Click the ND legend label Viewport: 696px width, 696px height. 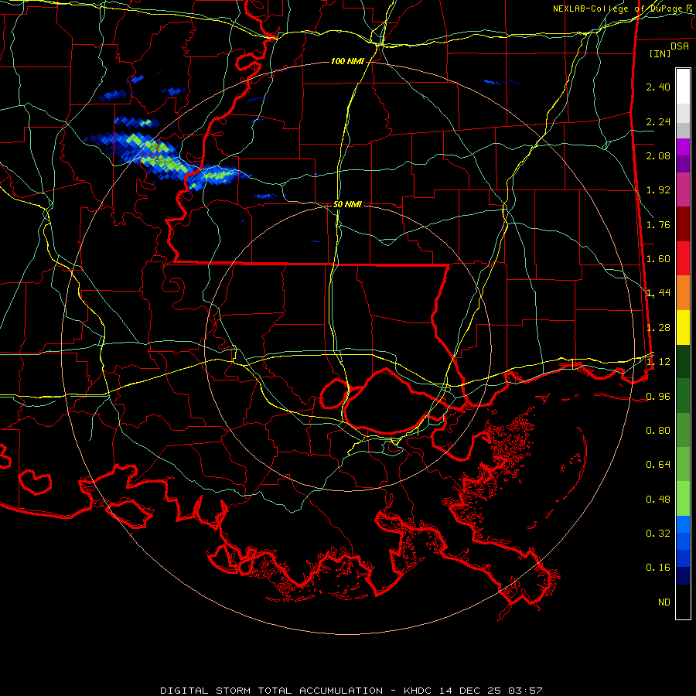pos(664,602)
